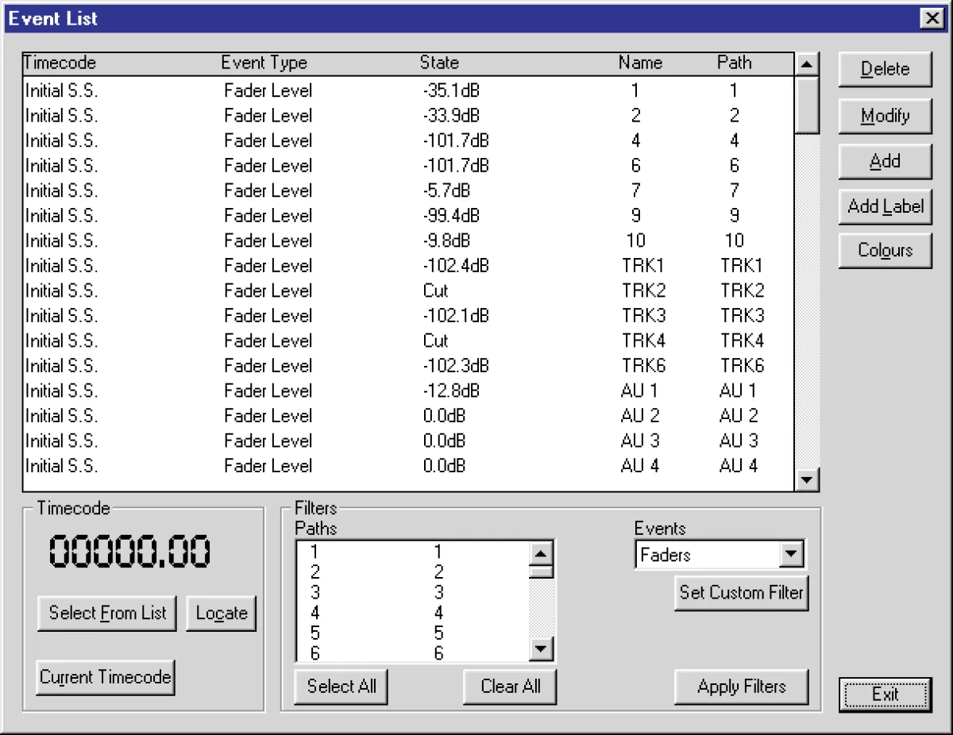Select the AU 1 event row
This screenshot has width=953, height=735.
click(x=408, y=391)
